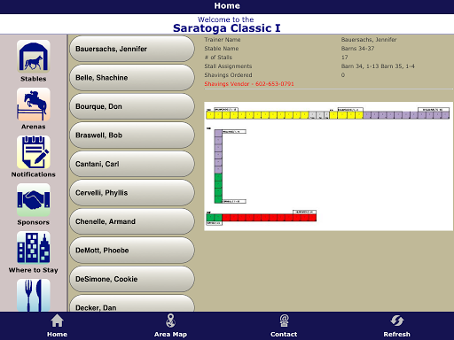Viewport: 454px width, 340px height.
Task: Open the Stables icon in the sidebar
Action: click(x=34, y=57)
